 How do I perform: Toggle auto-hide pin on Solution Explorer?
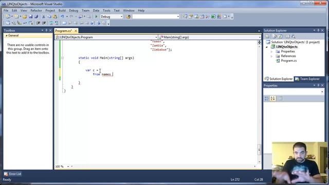pos(318,30)
